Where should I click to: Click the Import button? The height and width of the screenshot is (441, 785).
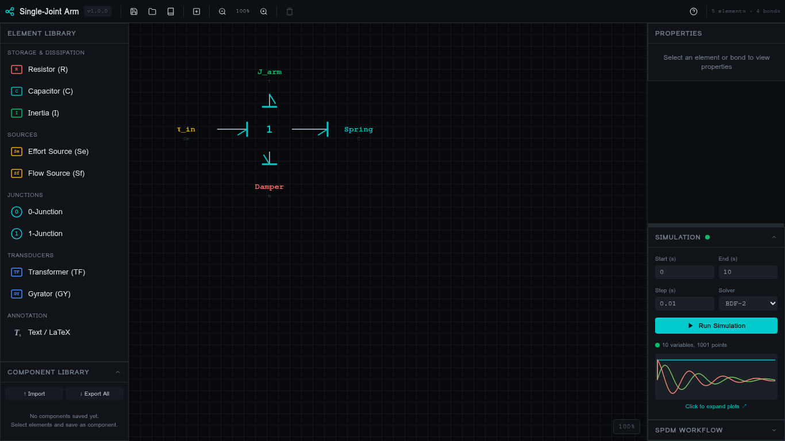click(34, 394)
